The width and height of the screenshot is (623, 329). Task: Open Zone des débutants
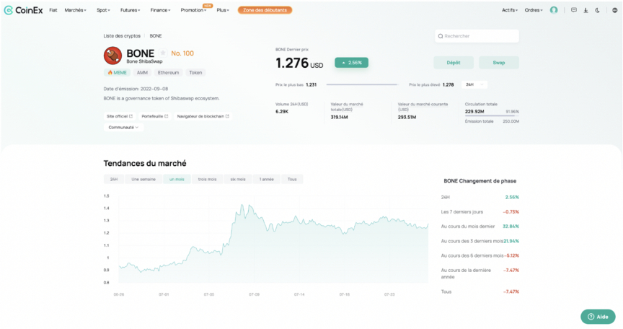tap(265, 10)
